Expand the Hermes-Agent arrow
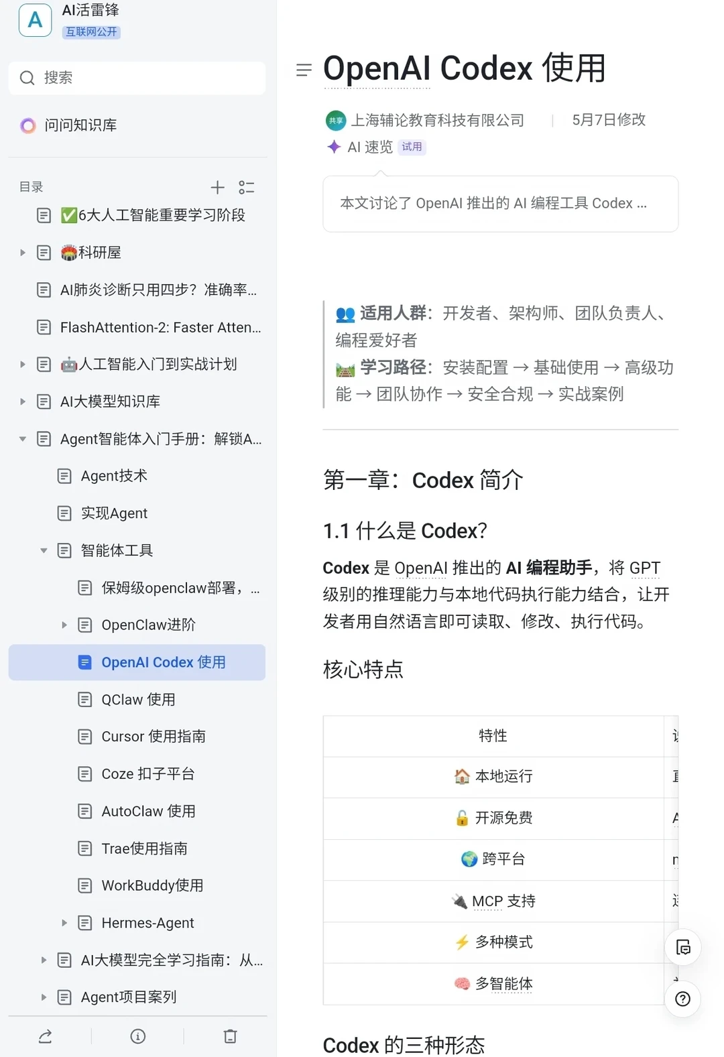This screenshot has height=1057, width=724. pos(64,923)
